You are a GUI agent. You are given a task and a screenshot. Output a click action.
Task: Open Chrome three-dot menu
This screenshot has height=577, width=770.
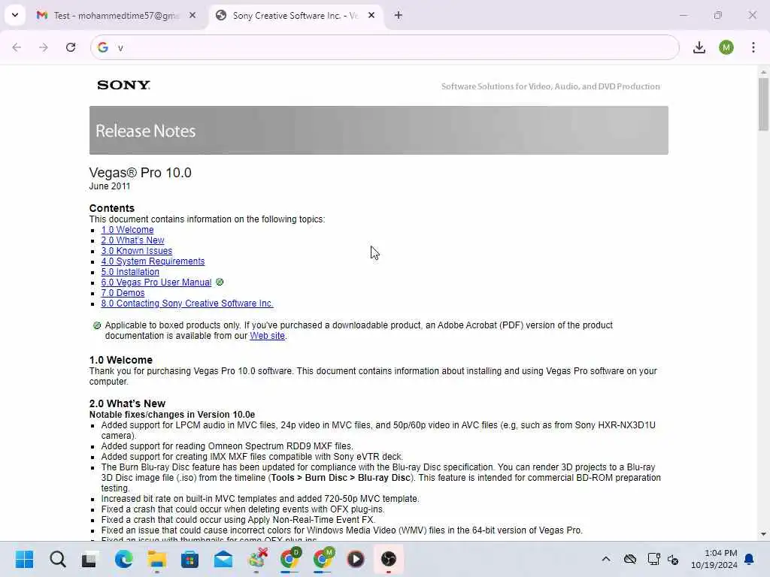(x=753, y=47)
